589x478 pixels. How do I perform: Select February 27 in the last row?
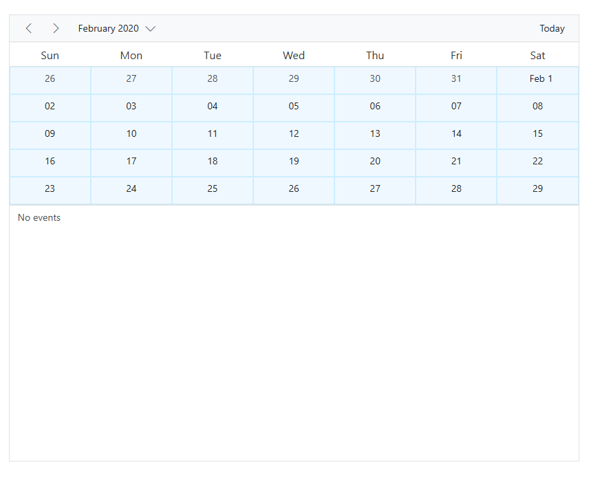point(375,191)
